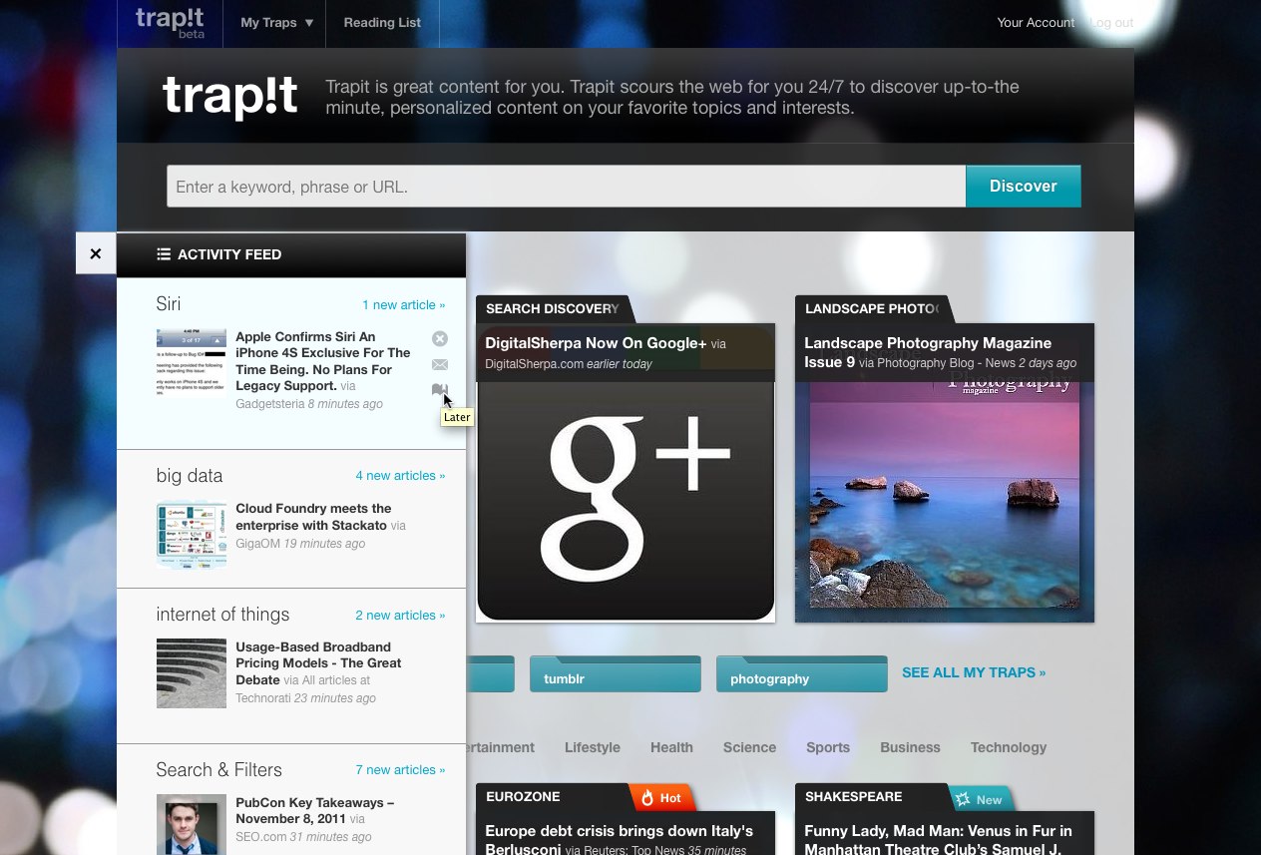Click 'SEE ALL MY TRAPS »'
This screenshot has height=855, width=1261.
click(974, 672)
